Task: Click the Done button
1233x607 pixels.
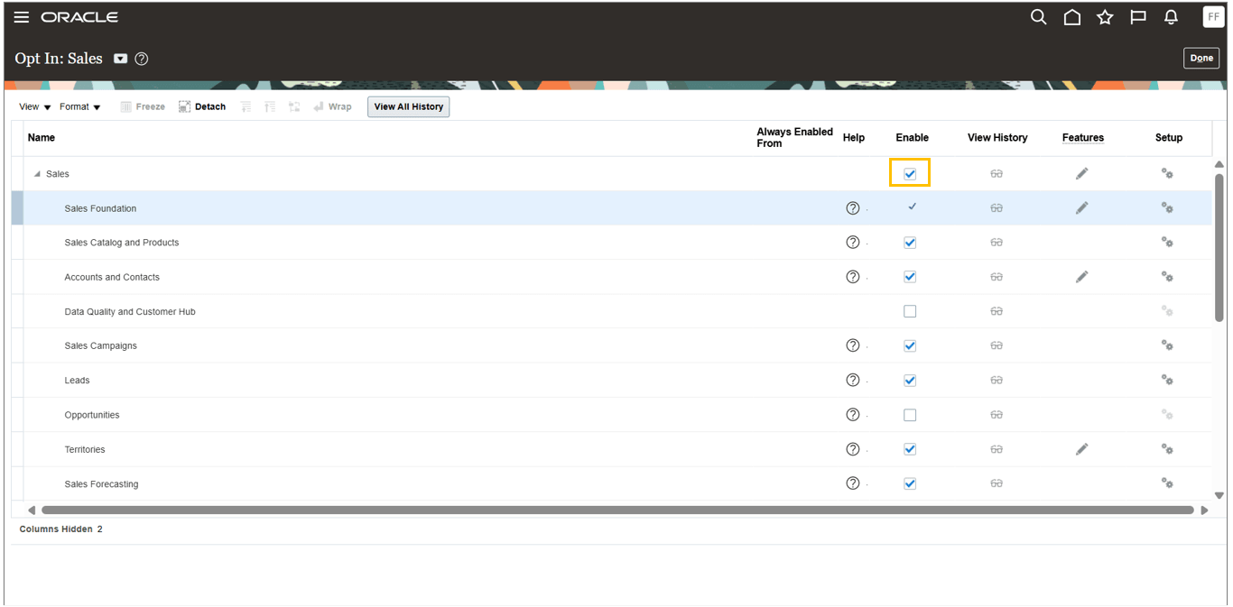Action: [x=1201, y=58]
